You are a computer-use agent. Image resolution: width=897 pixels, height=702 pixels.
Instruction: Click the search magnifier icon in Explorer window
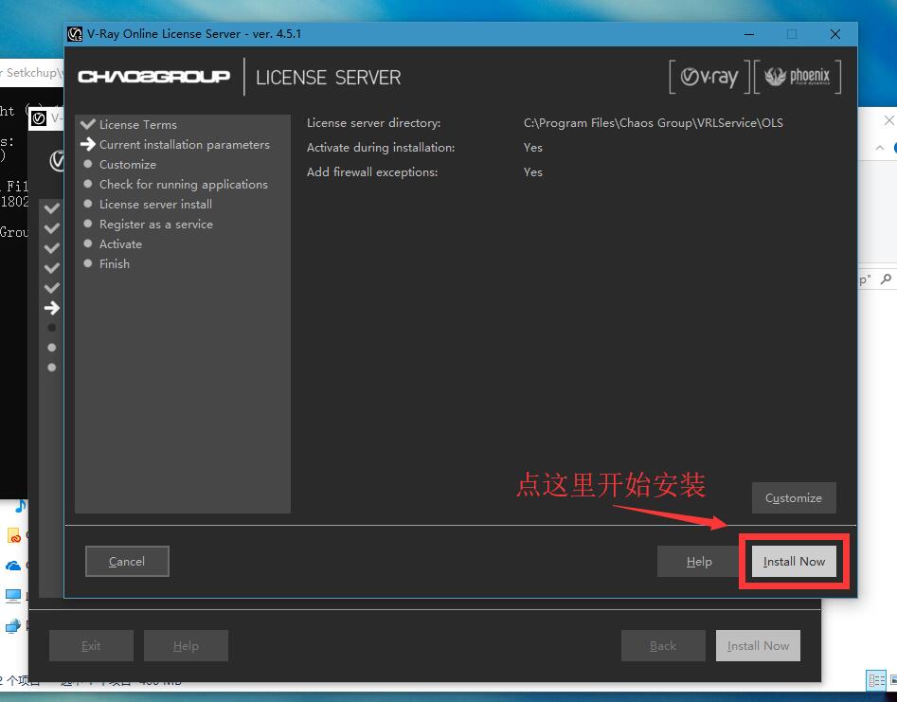tap(887, 279)
